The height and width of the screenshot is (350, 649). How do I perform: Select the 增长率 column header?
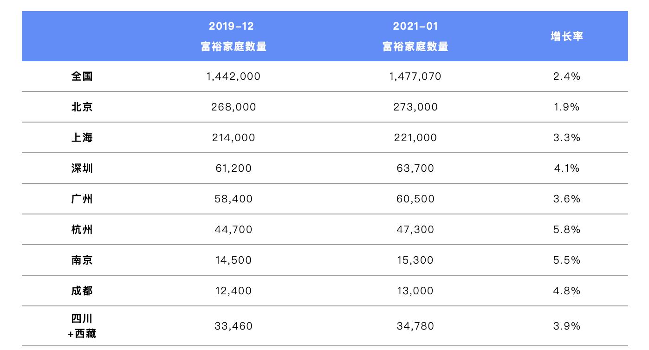pos(566,36)
